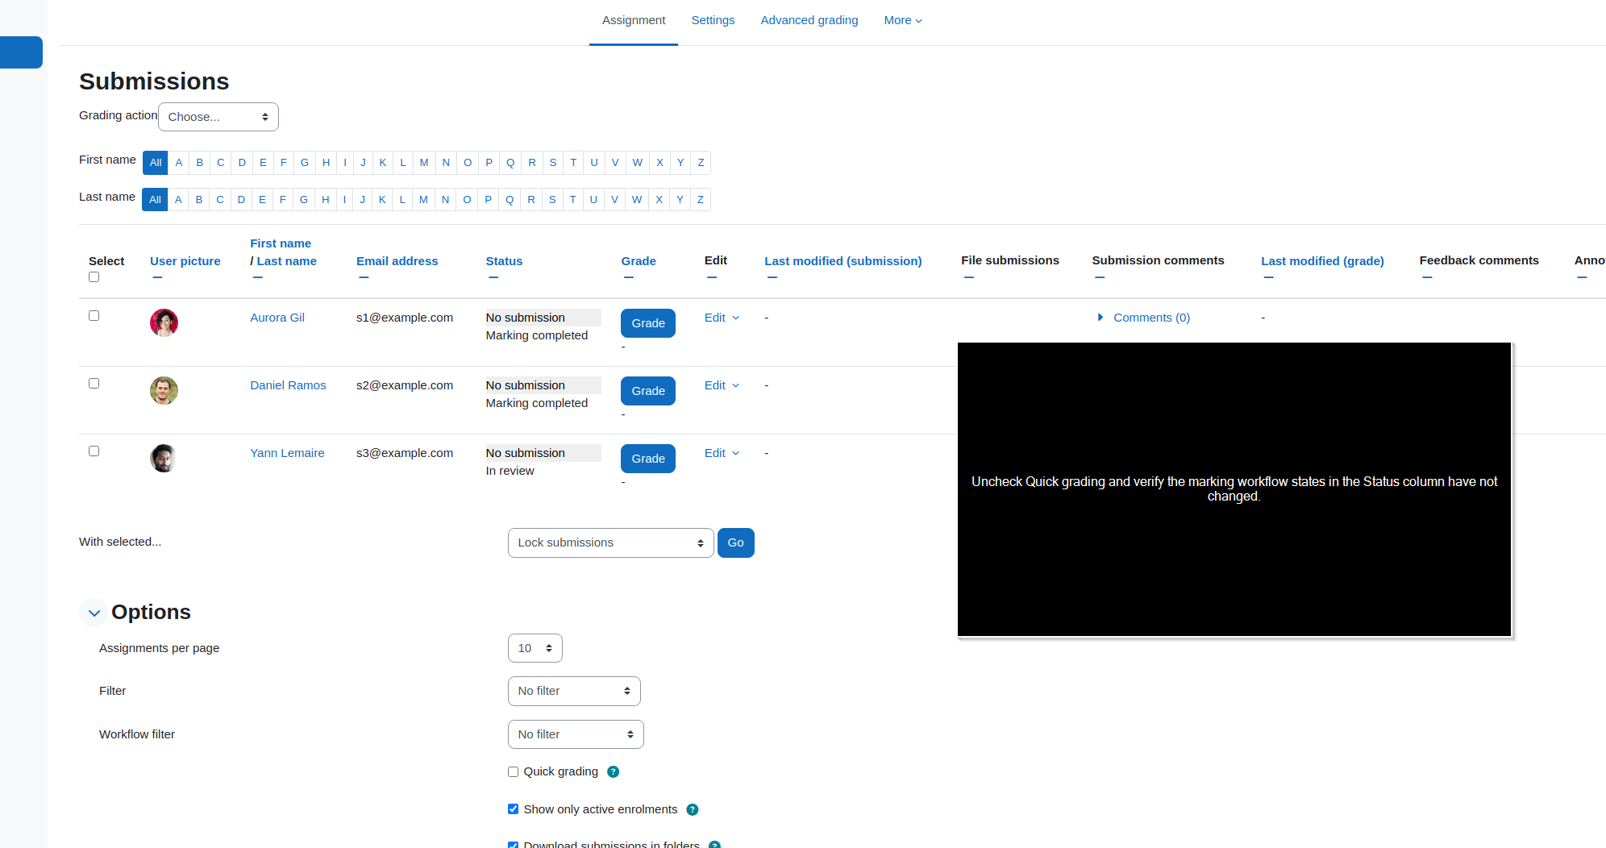
Task: Hide the Email address column
Action: pos(364,278)
